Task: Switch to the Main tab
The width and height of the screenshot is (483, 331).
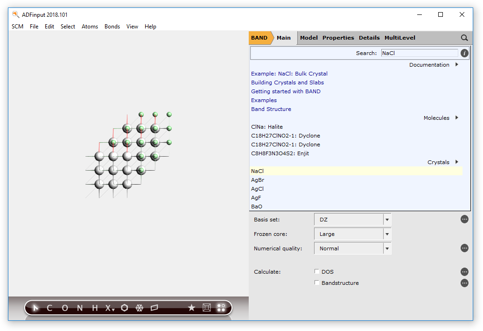Action: pos(284,38)
